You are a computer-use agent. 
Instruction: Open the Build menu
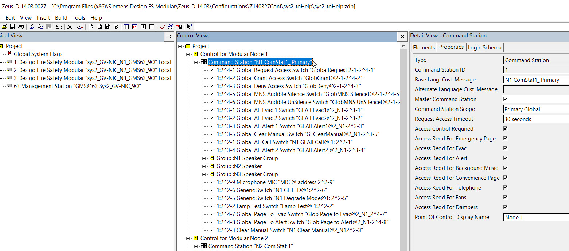pyautogui.click(x=61, y=17)
